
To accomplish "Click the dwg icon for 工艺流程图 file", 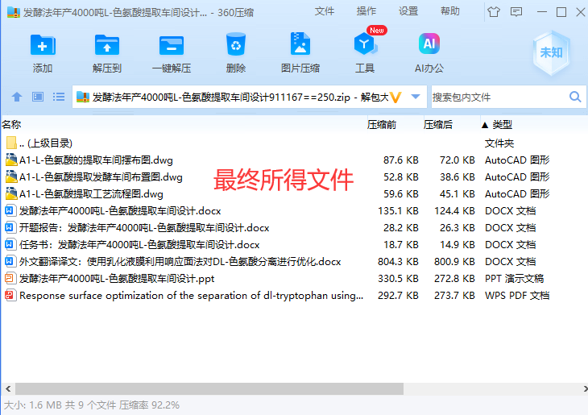I will (x=11, y=193).
